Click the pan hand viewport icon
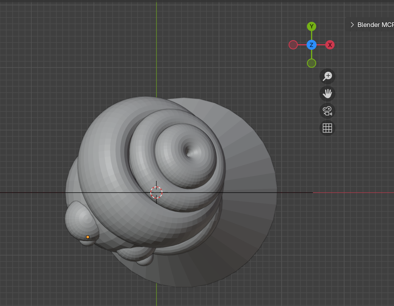This screenshot has height=306, width=394. coord(327,94)
